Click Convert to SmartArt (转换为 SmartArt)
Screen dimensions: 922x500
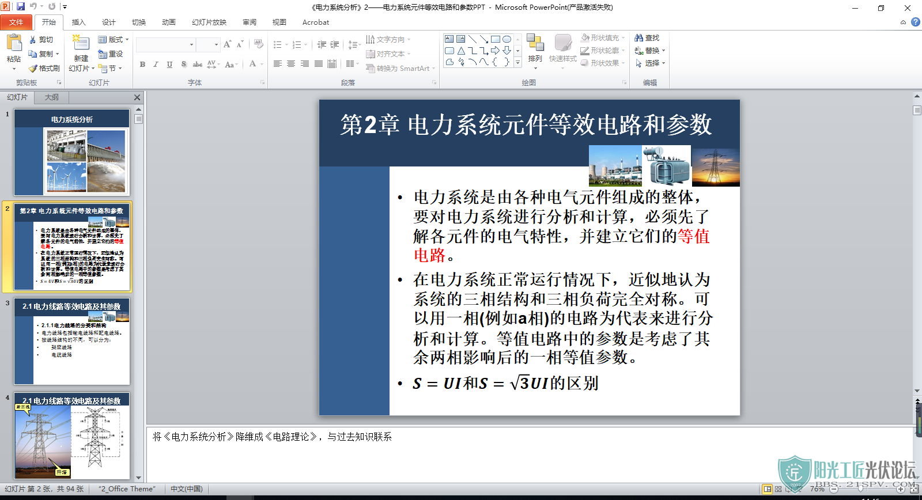(400, 68)
